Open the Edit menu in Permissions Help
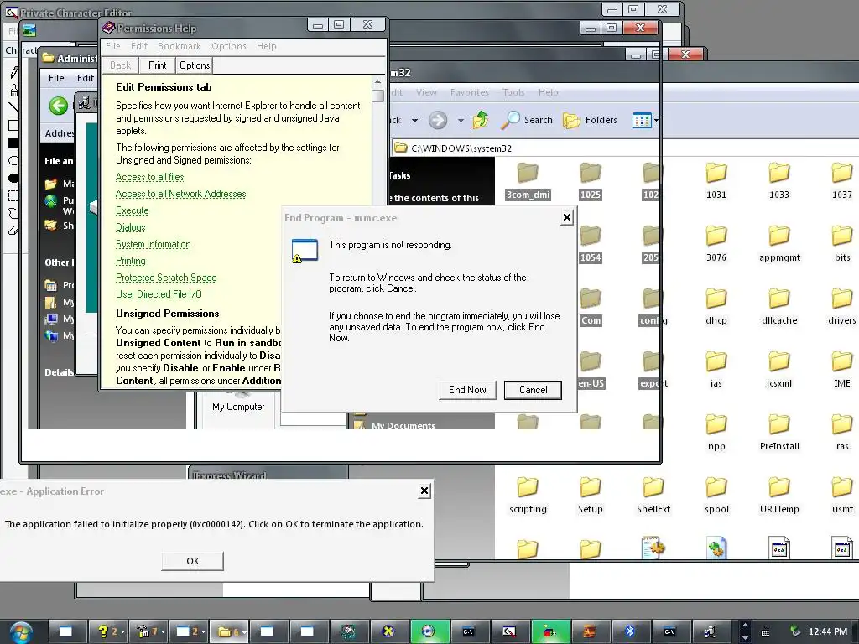This screenshot has width=859, height=644. point(139,47)
